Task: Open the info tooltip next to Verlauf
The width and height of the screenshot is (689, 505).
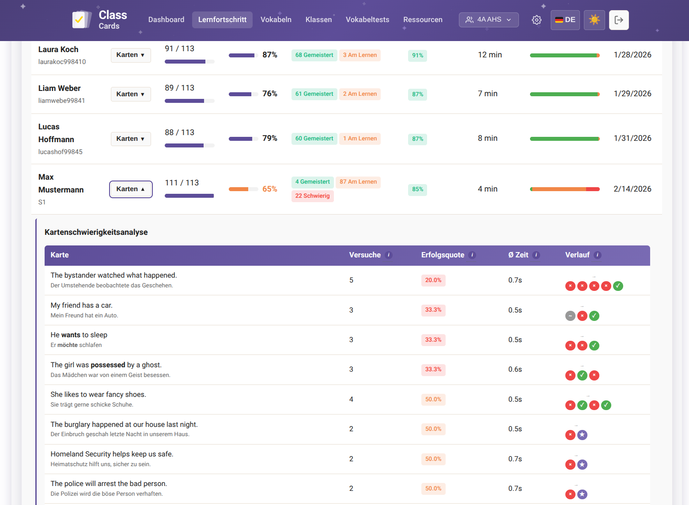Action: coord(598,255)
